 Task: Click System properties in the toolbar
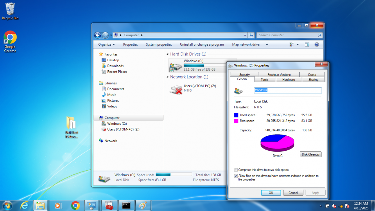coord(159,44)
